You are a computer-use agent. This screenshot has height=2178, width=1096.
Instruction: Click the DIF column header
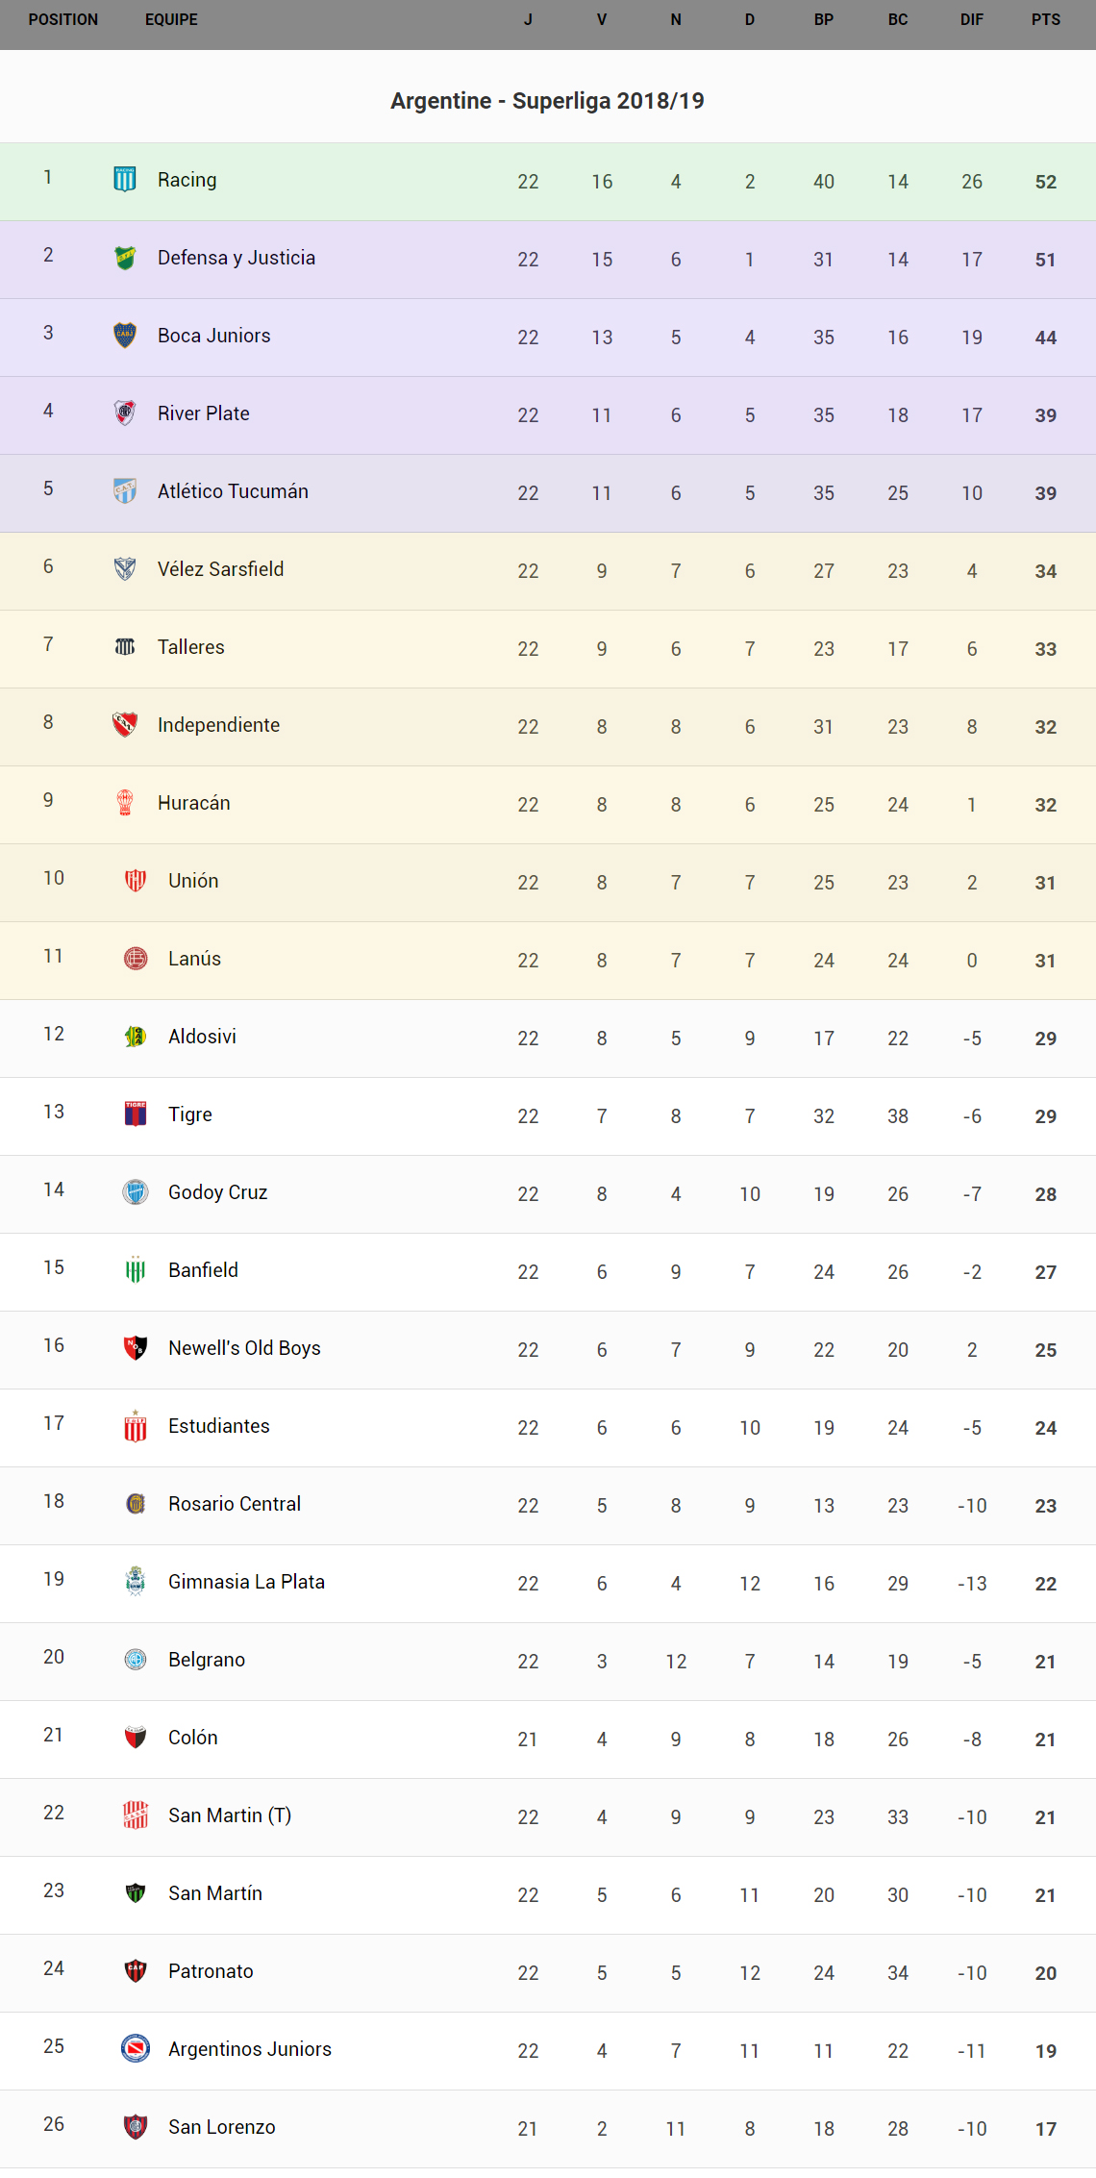(x=971, y=19)
